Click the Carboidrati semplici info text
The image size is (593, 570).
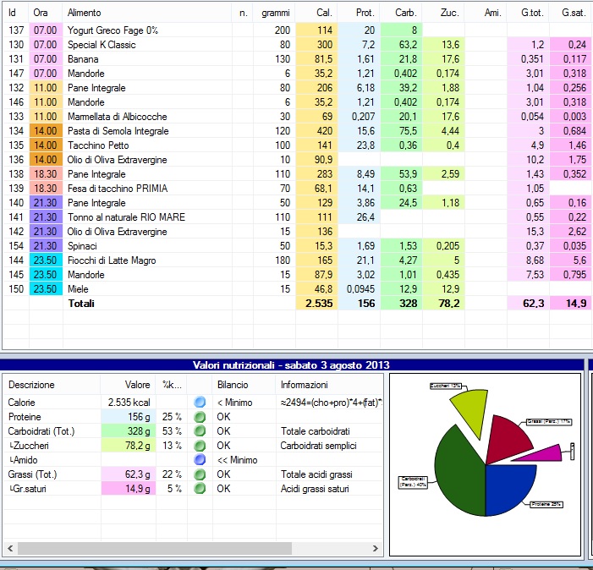pyautogui.click(x=318, y=446)
